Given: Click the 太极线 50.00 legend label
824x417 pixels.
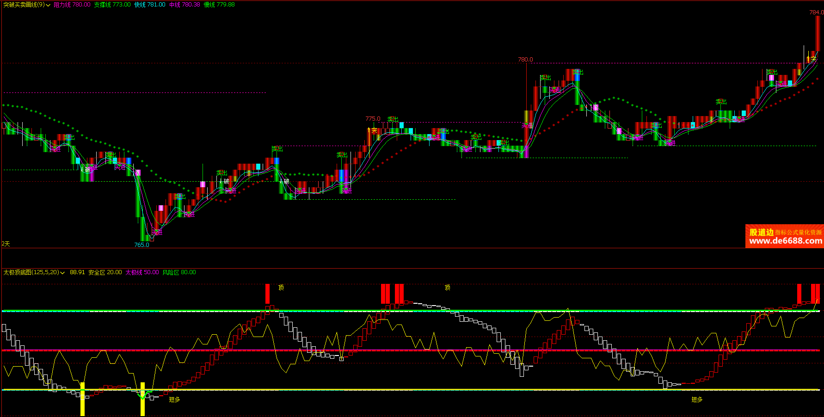Looking at the screenshot, I should [x=142, y=272].
